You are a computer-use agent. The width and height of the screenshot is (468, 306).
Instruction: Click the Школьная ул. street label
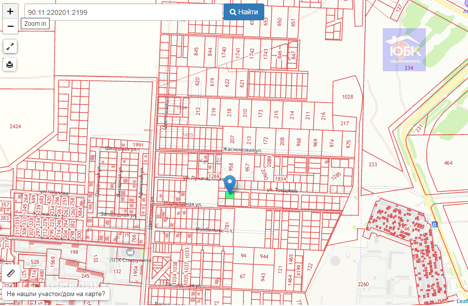(x=121, y=149)
